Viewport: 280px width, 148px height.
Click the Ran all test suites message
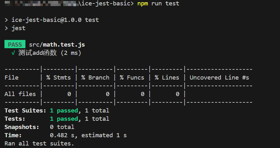tap(39, 144)
